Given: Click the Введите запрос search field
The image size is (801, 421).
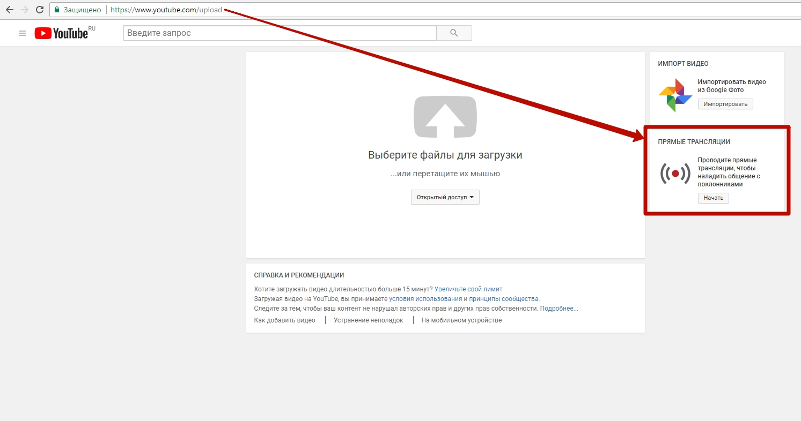Looking at the screenshot, I should pyautogui.click(x=280, y=33).
